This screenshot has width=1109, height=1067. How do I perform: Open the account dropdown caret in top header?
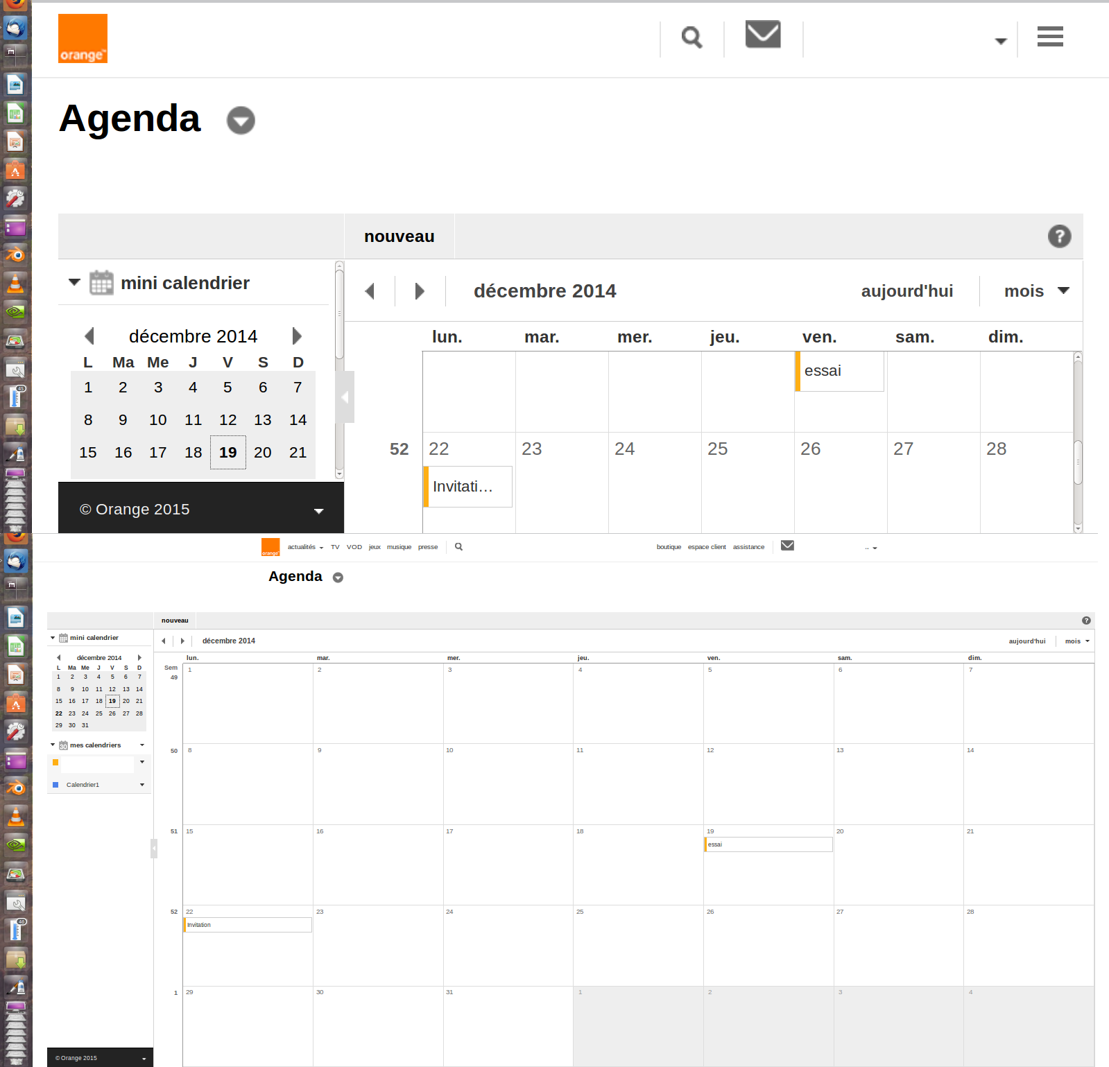1001,41
